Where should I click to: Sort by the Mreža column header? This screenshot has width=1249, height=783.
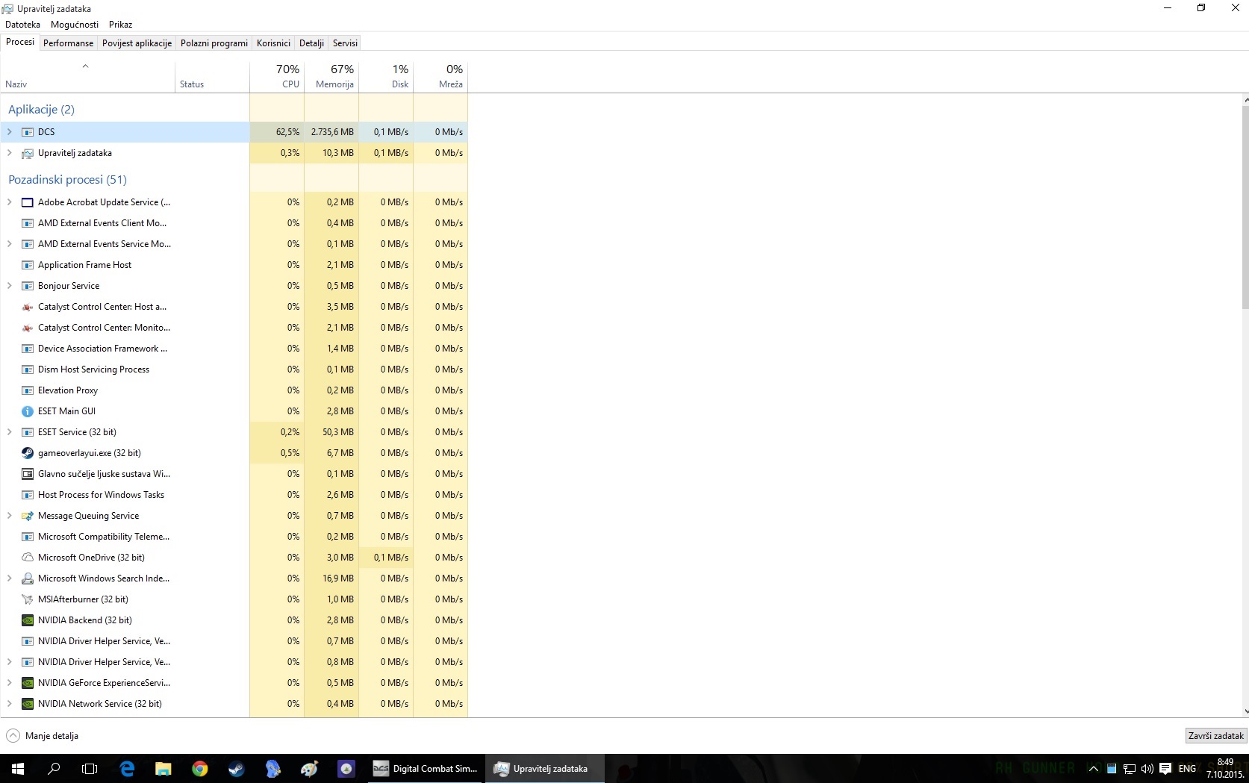(440, 76)
